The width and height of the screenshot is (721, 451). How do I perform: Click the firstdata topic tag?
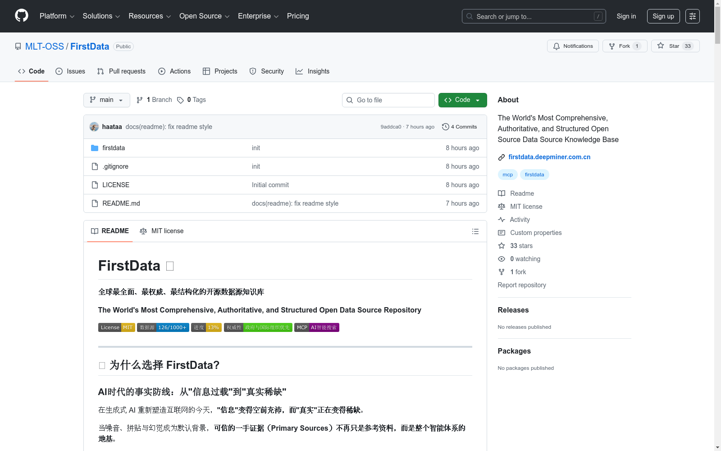pyautogui.click(x=534, y=175)
